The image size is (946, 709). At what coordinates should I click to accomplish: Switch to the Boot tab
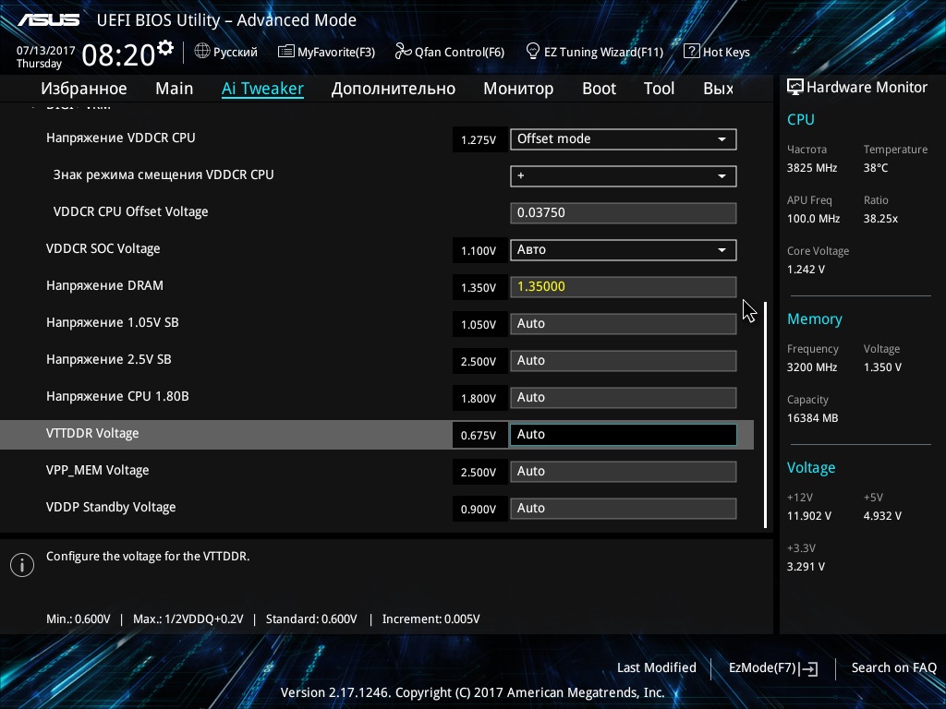(599, 89)
